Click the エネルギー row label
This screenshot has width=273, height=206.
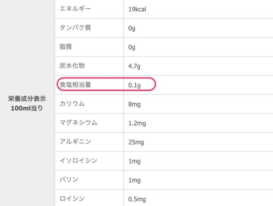pos(75,9)
